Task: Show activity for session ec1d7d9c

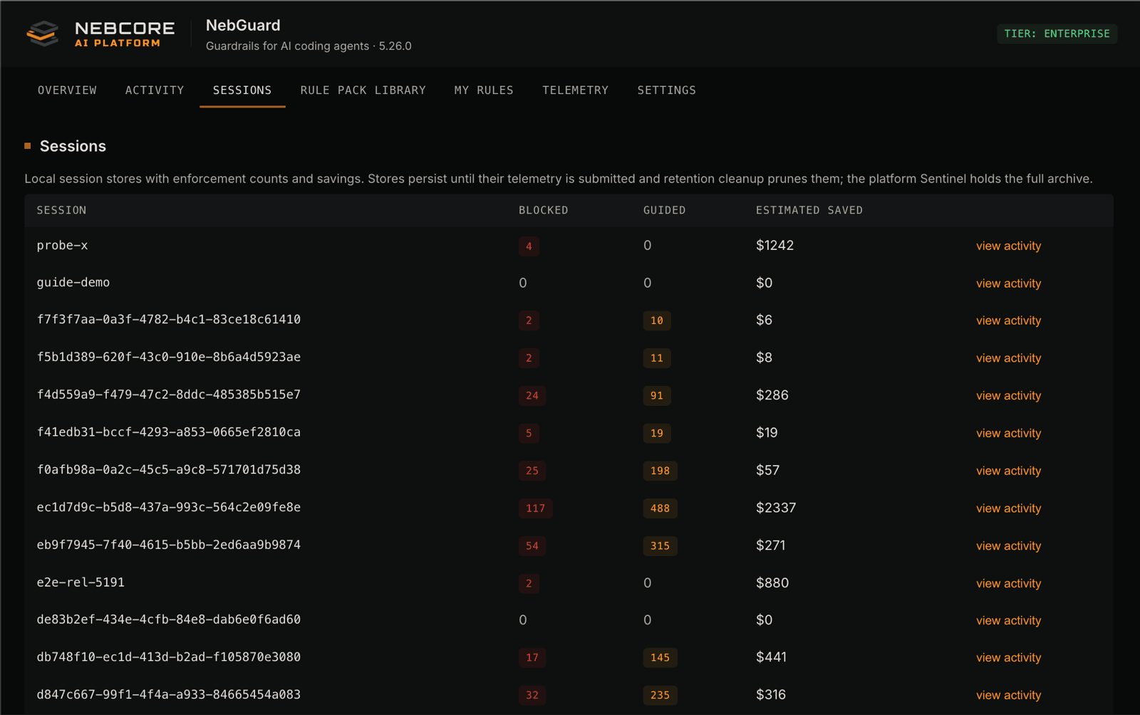Action: click(1008, 508)
